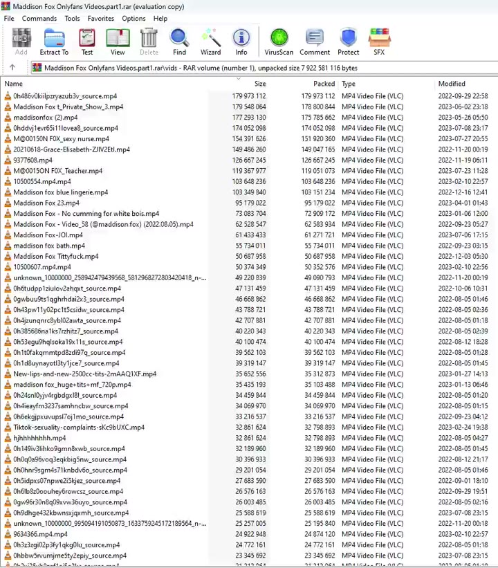Click VLC icon beside 10500554.mp4.mp4
The width and height of the screenshot is (498, 568).
pos(8,181)
